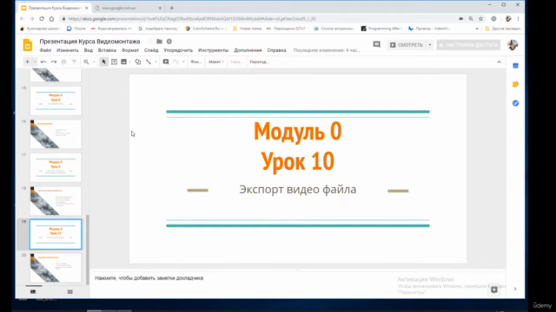Insert a text box
This screenshot has height=312, width=556.
pyautogui.click(x=114, y=62)
